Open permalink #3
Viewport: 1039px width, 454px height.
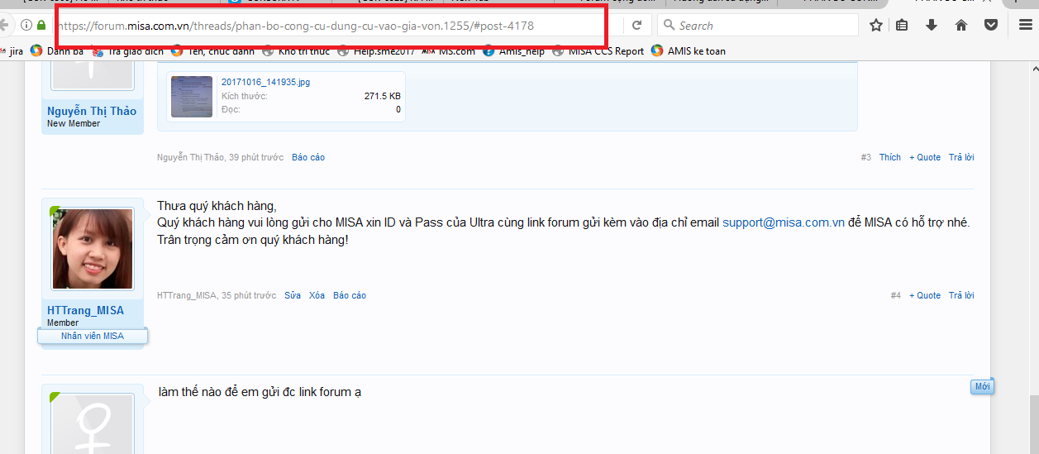click(865, 157)
